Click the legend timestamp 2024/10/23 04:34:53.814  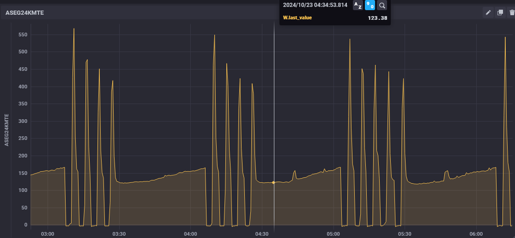315,6
